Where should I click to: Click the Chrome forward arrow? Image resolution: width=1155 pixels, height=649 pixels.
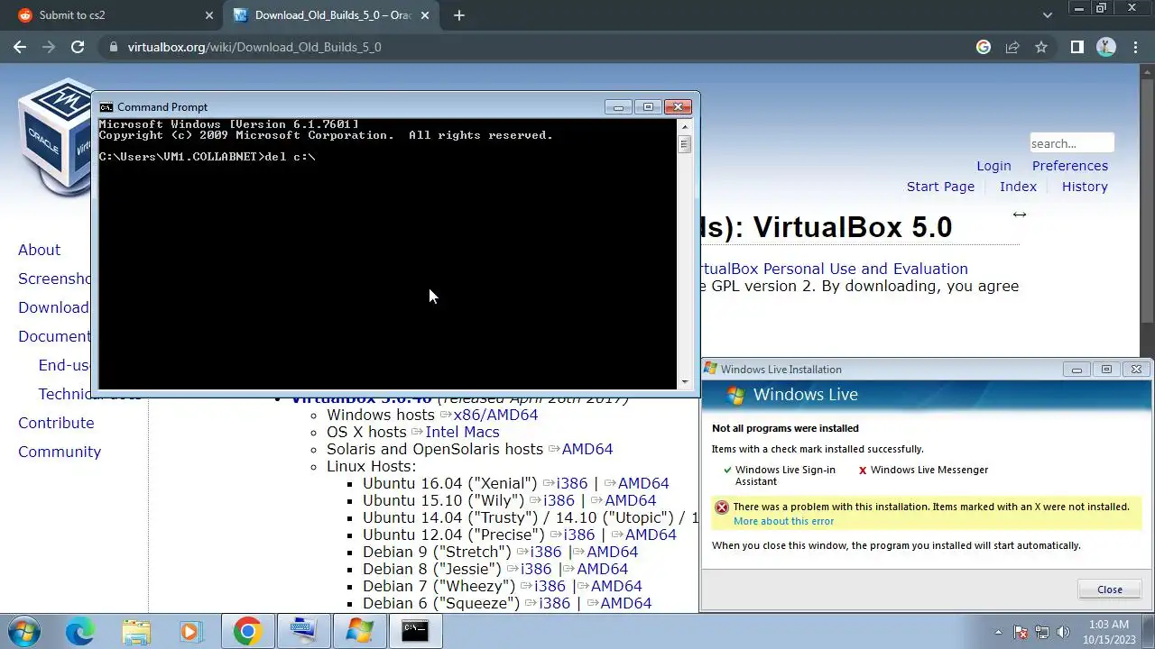pyautogui.click(x=49, y=47)
